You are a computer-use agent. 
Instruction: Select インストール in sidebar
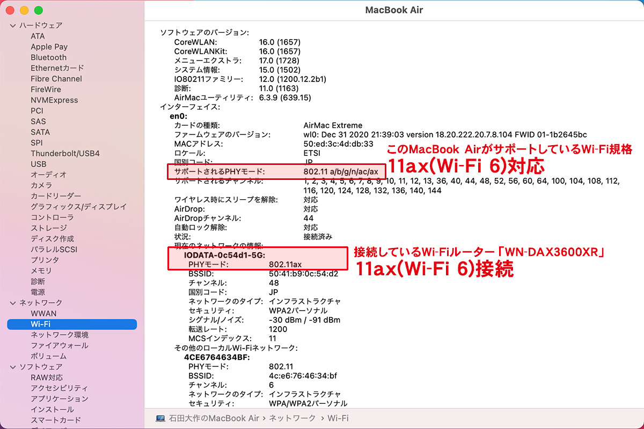point(52,410)
